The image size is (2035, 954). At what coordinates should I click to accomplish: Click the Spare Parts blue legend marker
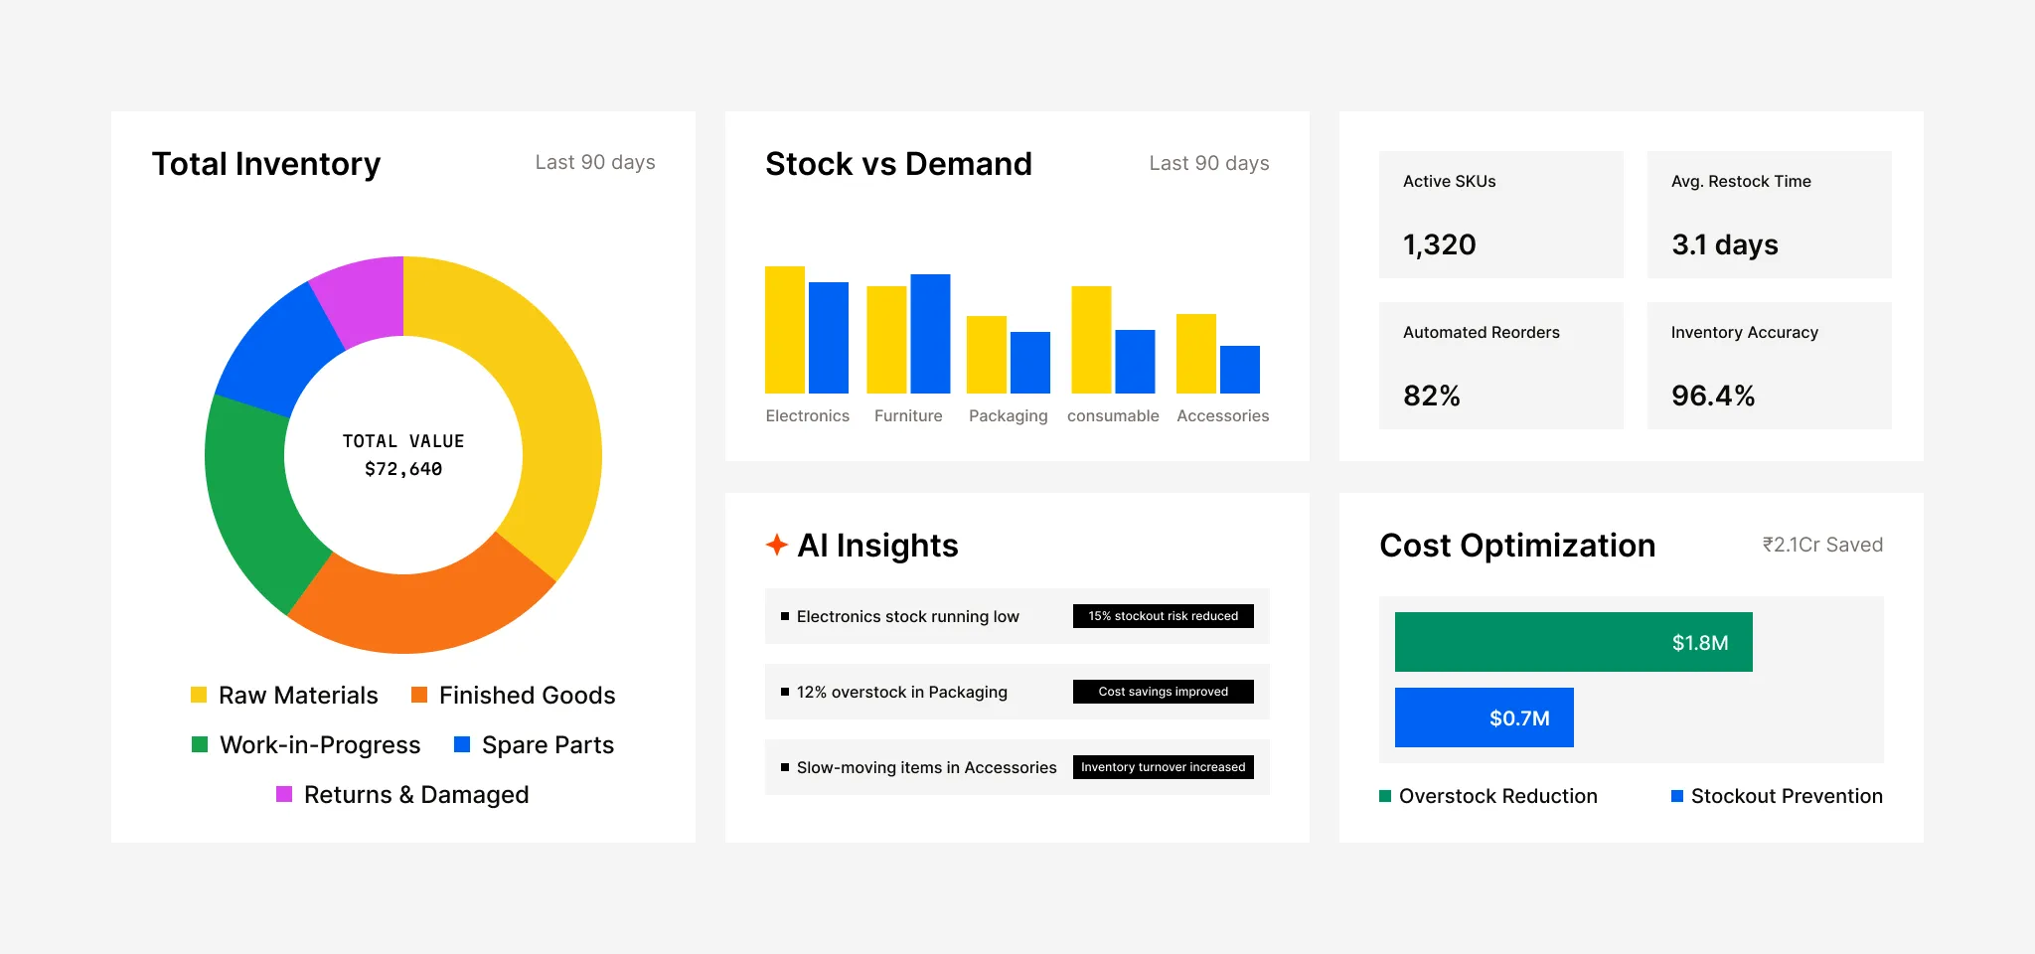[462, 744]
